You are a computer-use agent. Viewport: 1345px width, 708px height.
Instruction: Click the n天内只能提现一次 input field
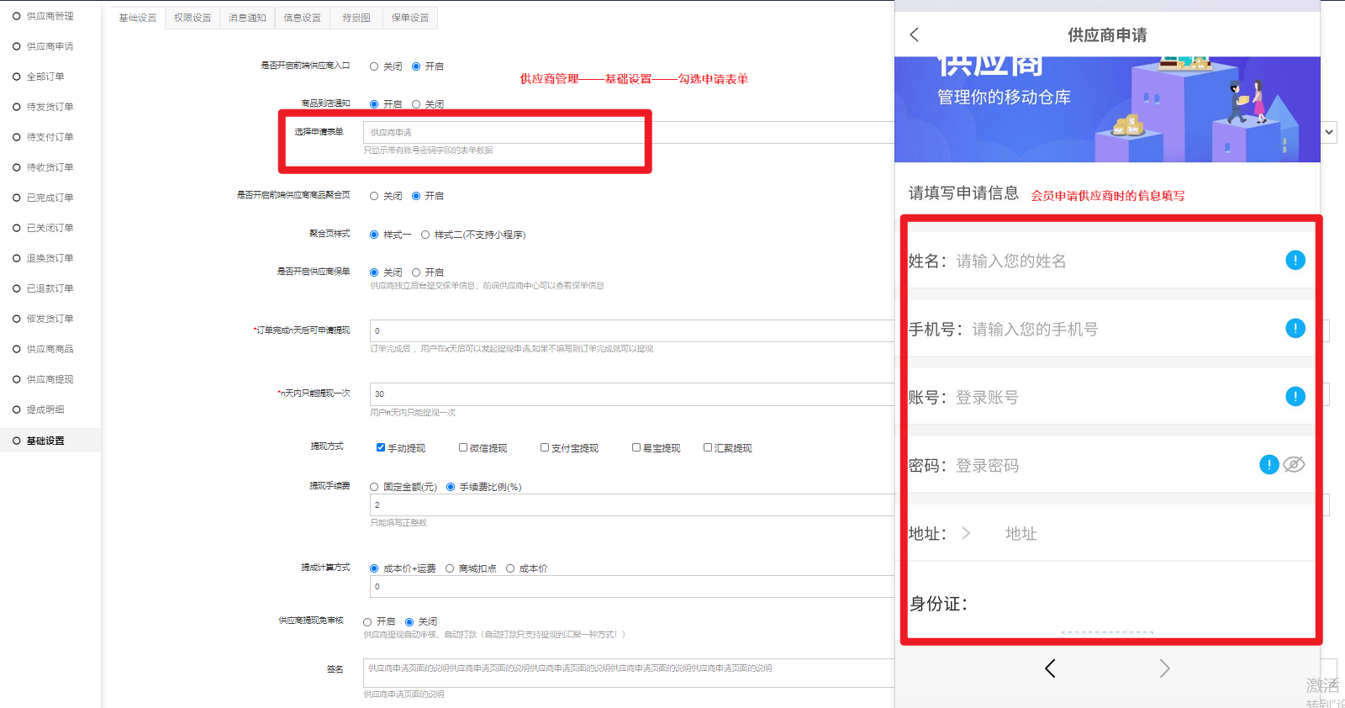[x=632, y=394]
